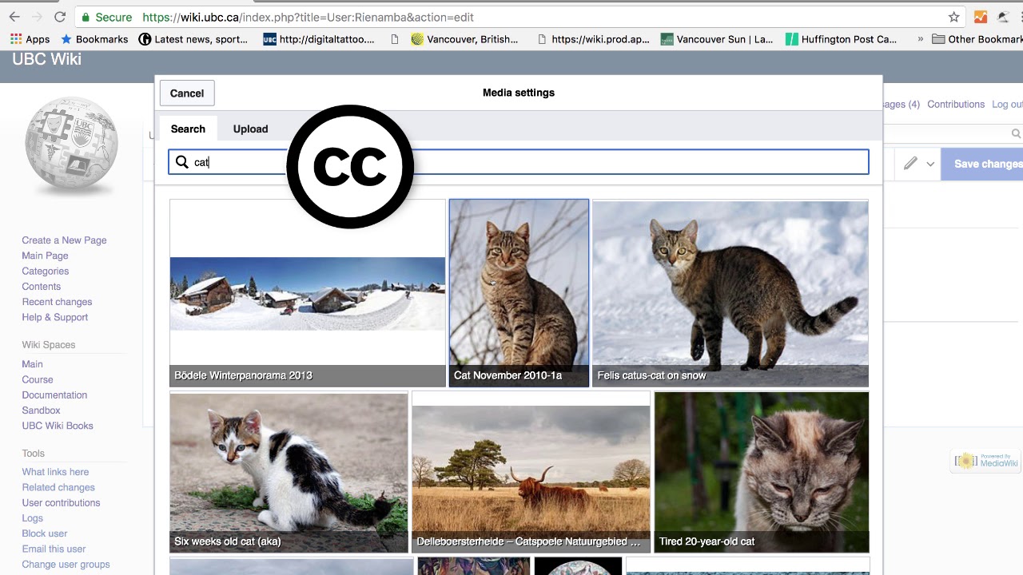The image size is (1023, 575).
Task: Open 'What links here' tool
Action: 55,472
